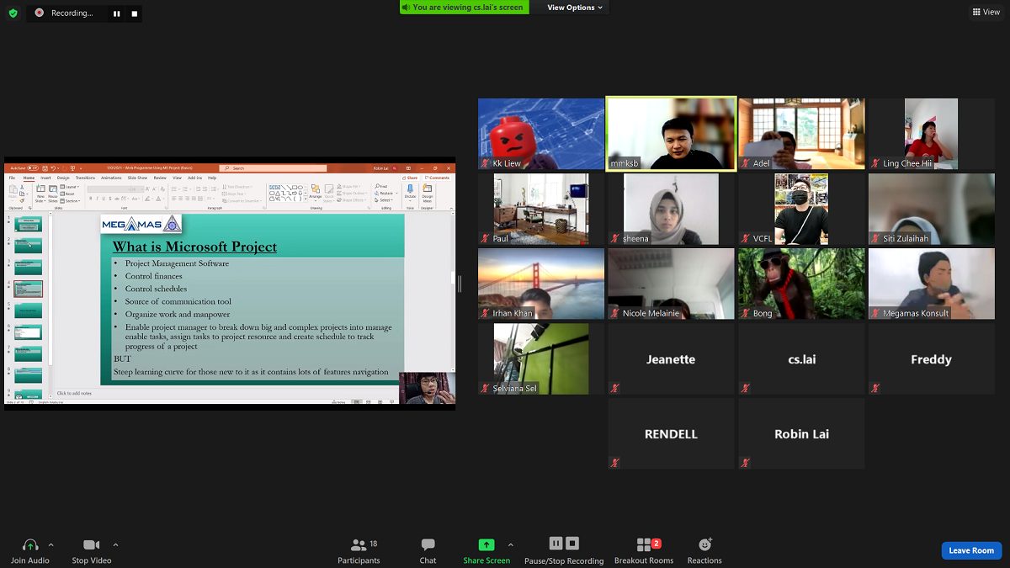Image resolution: width=1010 pixels, height=568 pixels.
Task: Pause recording using the top-left indicator
Action: pos(116,13)
